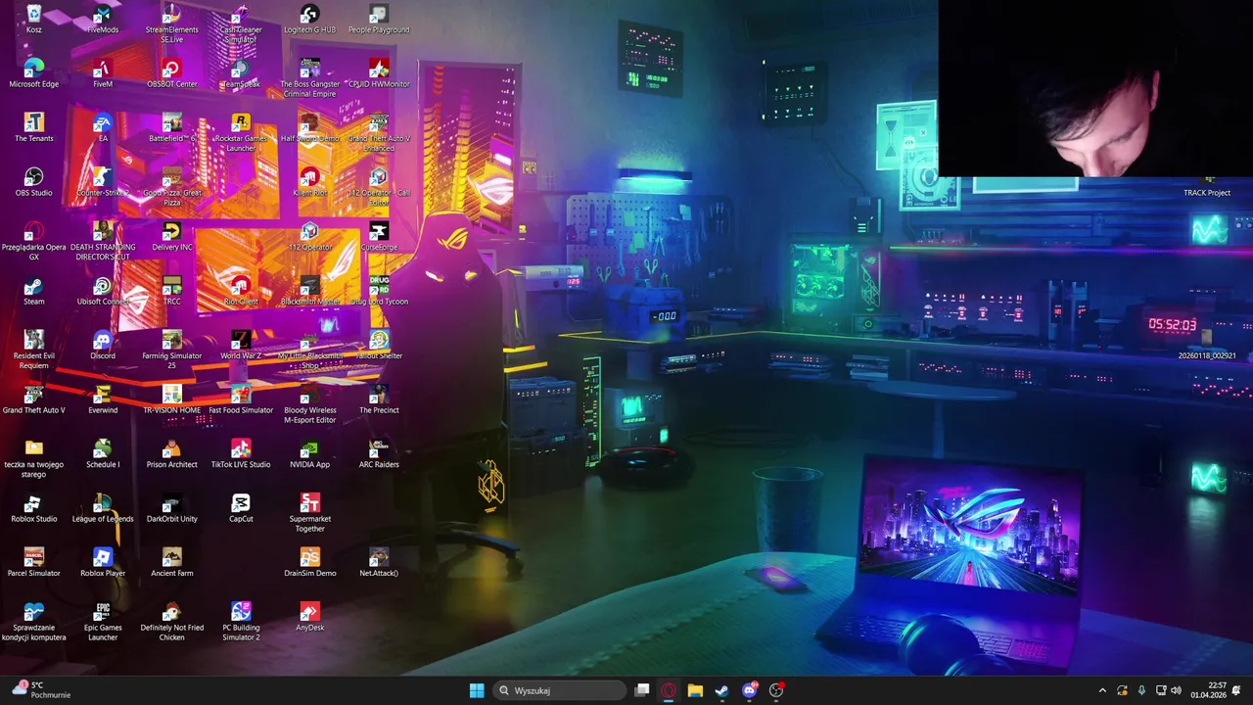Select the CurseForge desktop icon
The image size is (1253, 705).
point(379,236)
